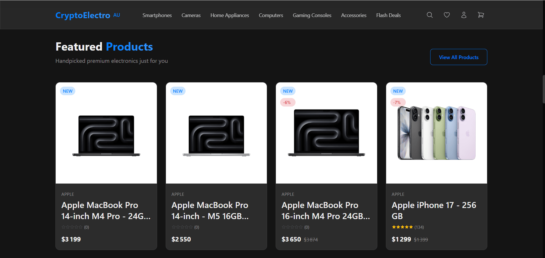Open Apple MacBook Pro 14-inch M4 Pro title
Screen dimensions: 545x258
point(106,211)
